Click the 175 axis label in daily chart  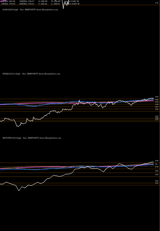[x=156, y=3]
